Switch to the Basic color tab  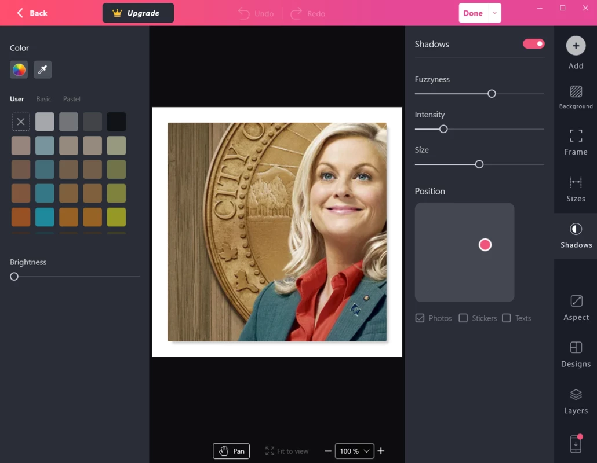44,99
